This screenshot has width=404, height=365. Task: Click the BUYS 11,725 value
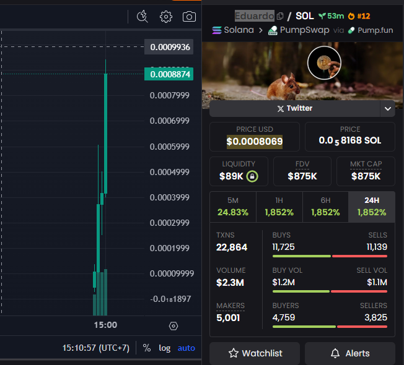coord(283,247)
